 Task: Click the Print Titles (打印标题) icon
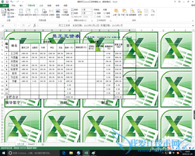point(65,13)
